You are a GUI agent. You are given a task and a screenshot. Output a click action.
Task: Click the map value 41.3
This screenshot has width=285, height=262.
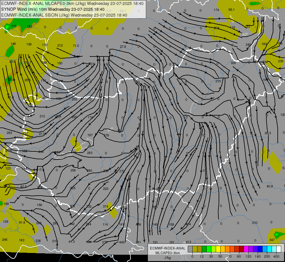pos(71,242)
